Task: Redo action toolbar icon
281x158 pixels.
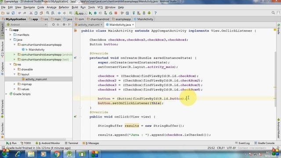Action: click(25, 13)
